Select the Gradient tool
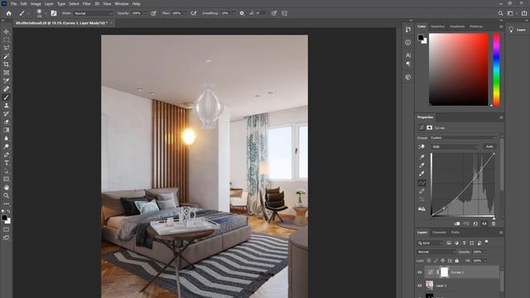 pos(7,130)
